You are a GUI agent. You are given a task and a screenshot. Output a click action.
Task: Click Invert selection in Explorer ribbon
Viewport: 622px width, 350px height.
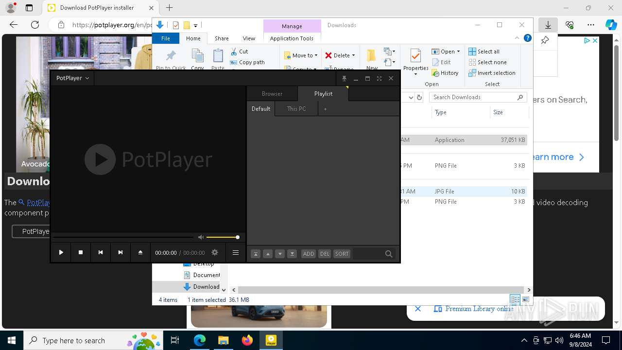[492, 73]
